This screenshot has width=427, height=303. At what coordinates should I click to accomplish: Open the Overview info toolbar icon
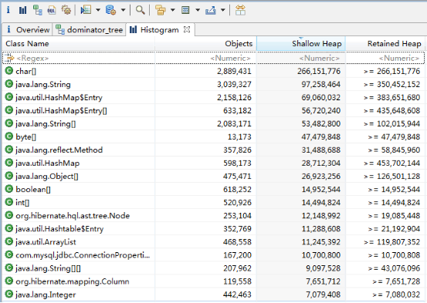pos(8,10)
